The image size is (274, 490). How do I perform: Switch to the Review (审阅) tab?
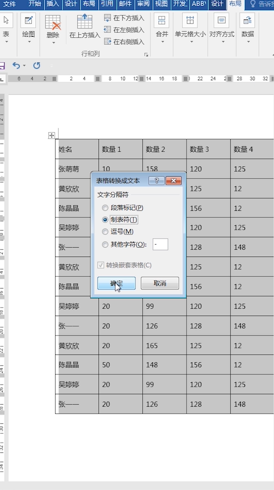pos(143,4)
